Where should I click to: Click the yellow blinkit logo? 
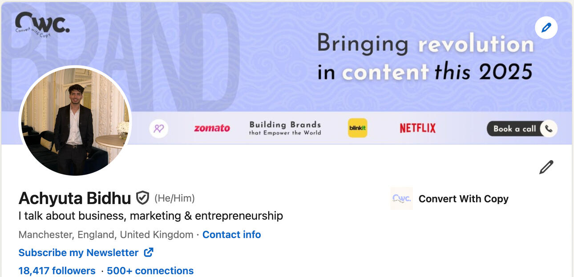coord(357,128)
